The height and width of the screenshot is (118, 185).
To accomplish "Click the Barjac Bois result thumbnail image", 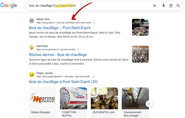I will (140, 27).
